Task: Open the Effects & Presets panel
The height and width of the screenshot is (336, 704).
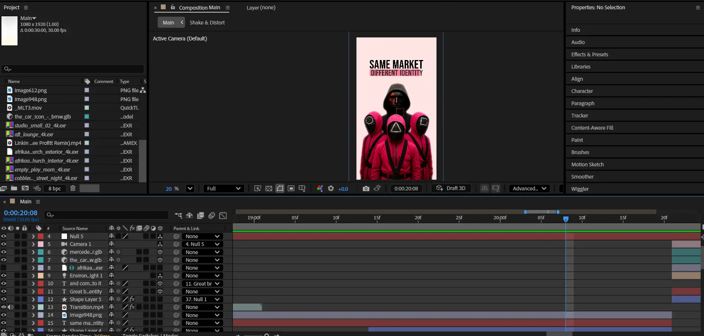Action: (590, 54)
